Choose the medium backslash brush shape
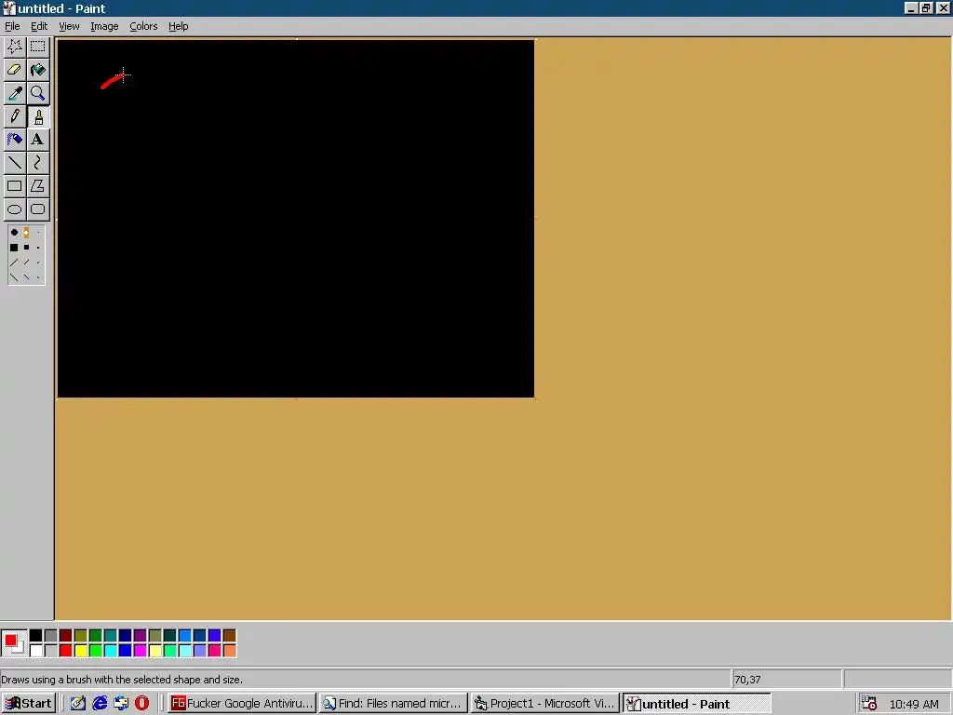The image size is (953, 715). tap(26, 277)
